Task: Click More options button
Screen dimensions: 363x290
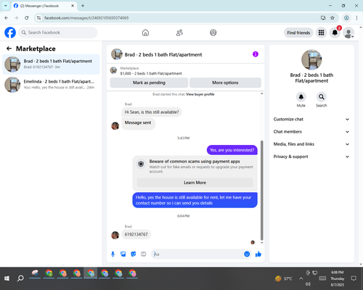Action: click(225, 83)
